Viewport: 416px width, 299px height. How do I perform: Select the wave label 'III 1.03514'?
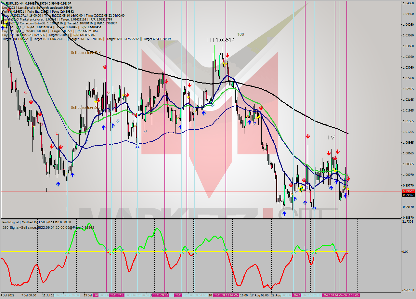pyautogui.click(x=221, y=40)
